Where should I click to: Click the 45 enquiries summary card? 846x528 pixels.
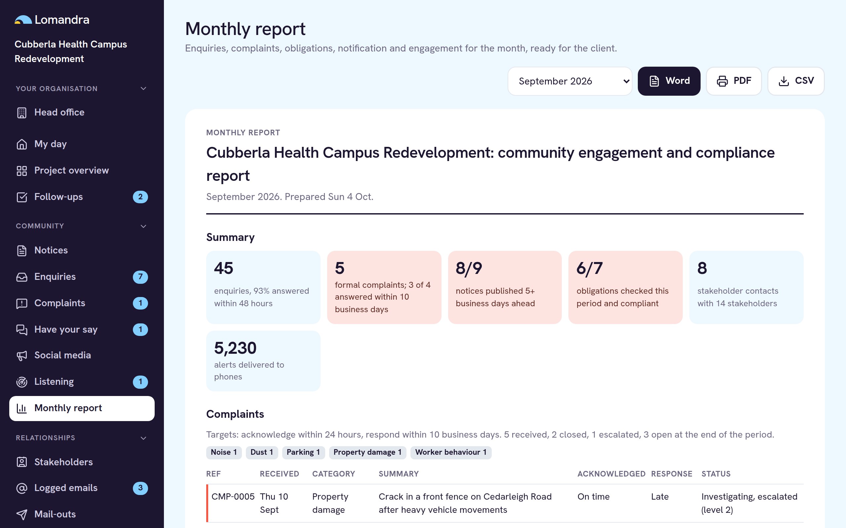point(263,287)
